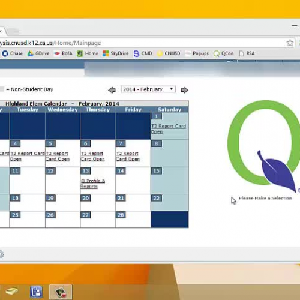300x300 pixels.
Task: Select day 18 on the calendar
Action: 16,198
